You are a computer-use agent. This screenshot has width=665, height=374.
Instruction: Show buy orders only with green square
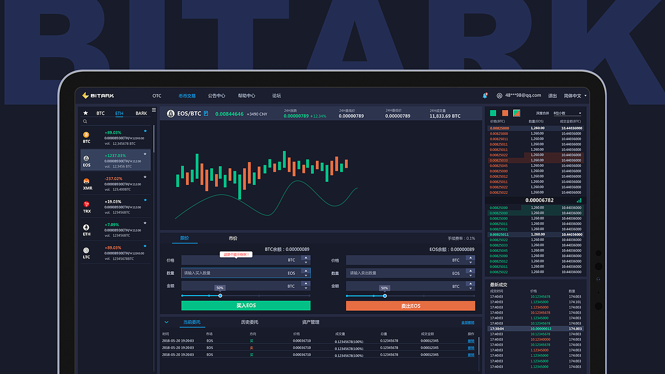point(493,113)
